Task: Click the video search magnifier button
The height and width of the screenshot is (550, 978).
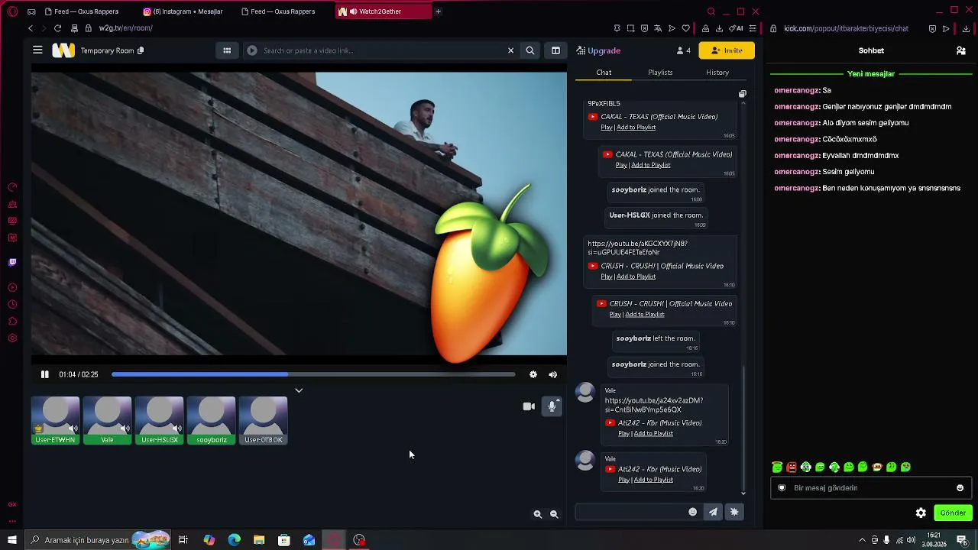Action: pyautogui.click(x=530, y=50)
